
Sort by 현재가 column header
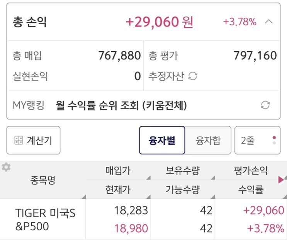click(x=118, y=189)
